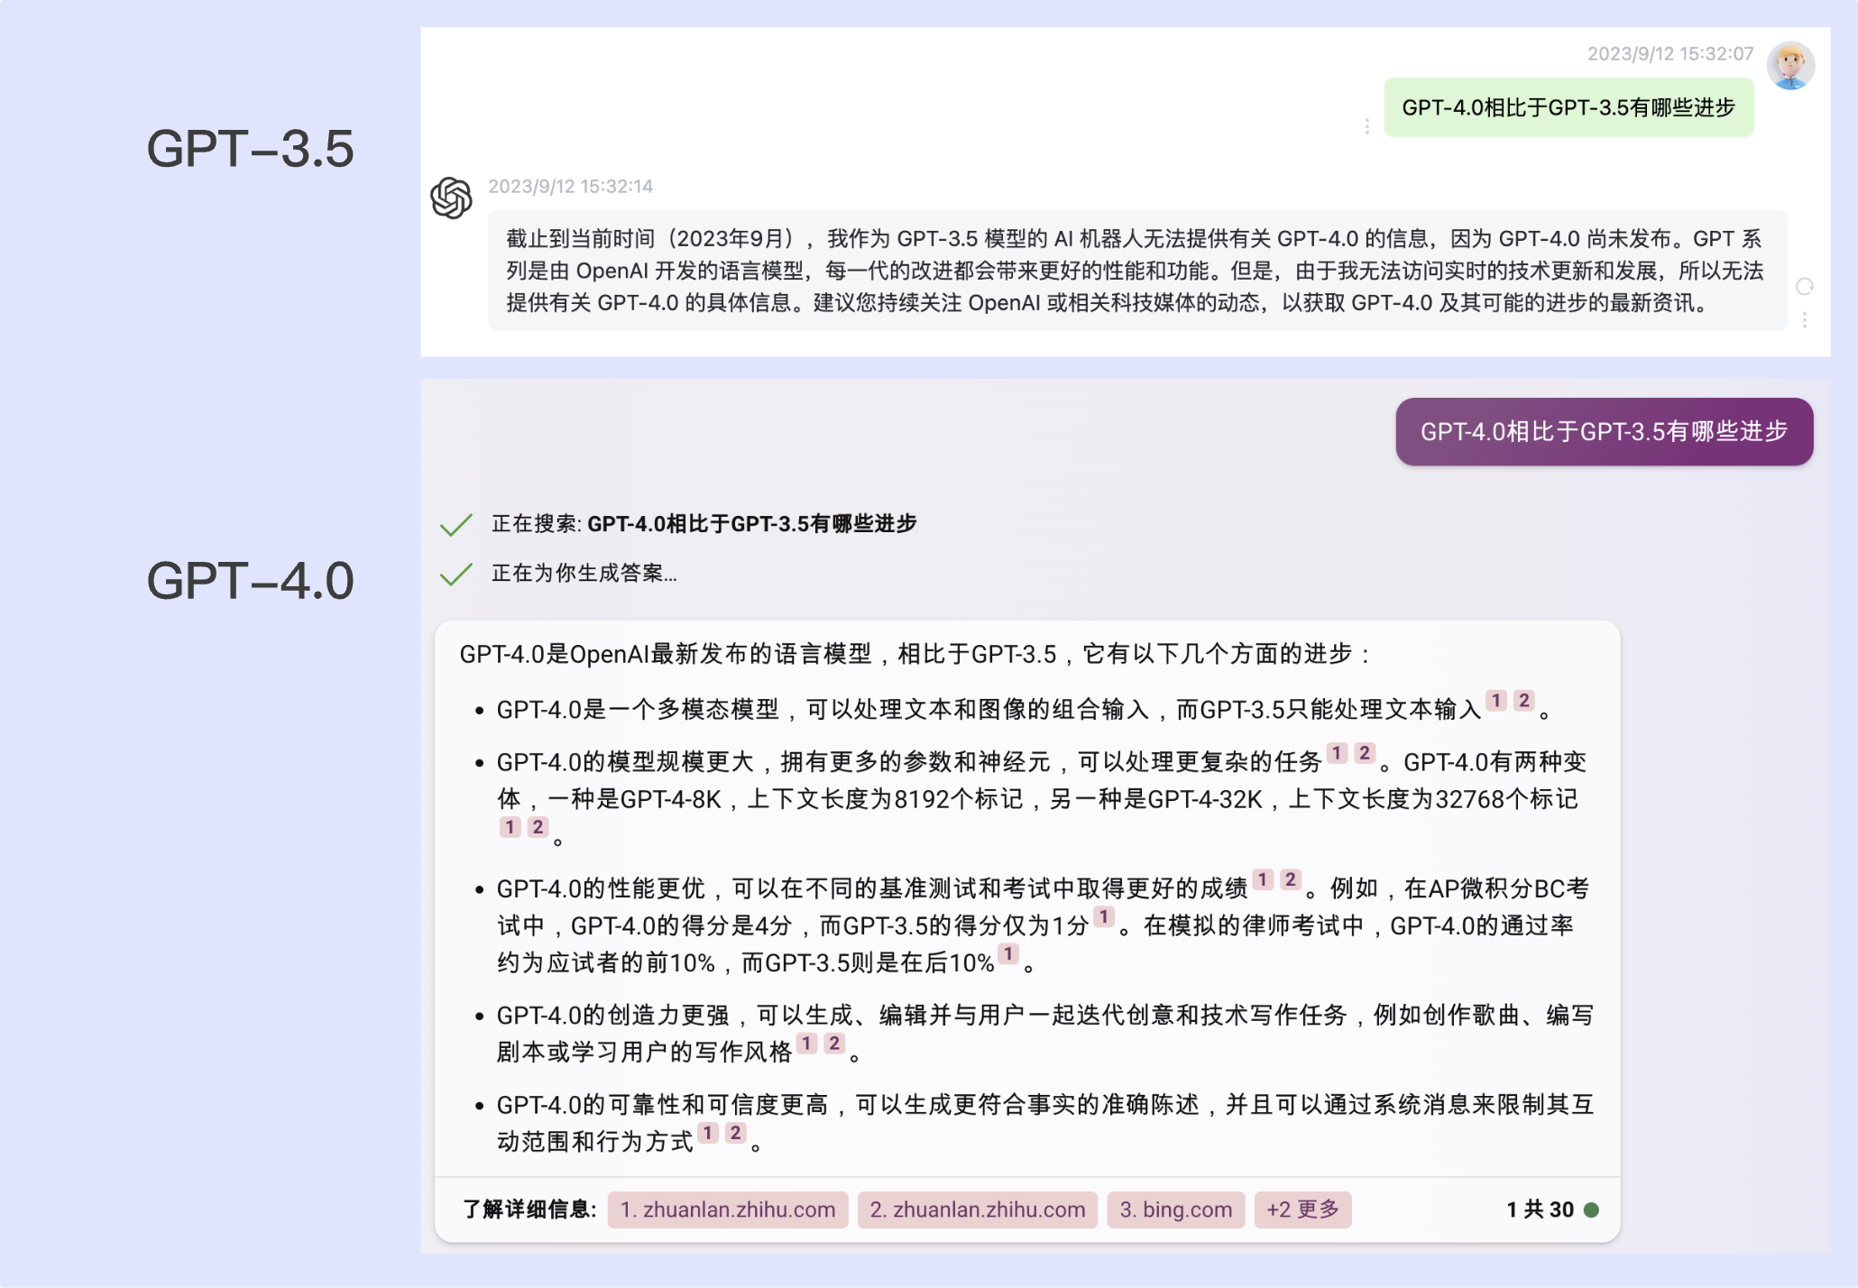The height and width of the screenshot is (1288, 1858).
Task: Click citation 1 after 后10% sentence
Action: [x=1008, y=953]
